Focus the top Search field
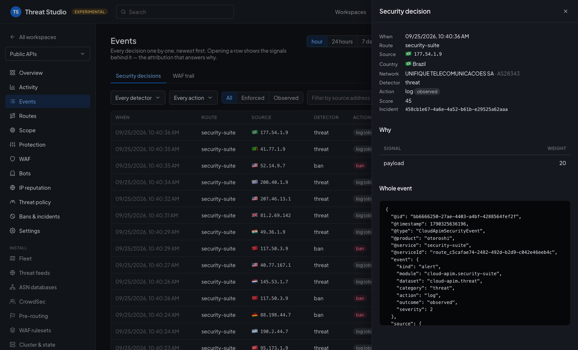Screen dimensions: 578x350 click(x=175, y=12)
